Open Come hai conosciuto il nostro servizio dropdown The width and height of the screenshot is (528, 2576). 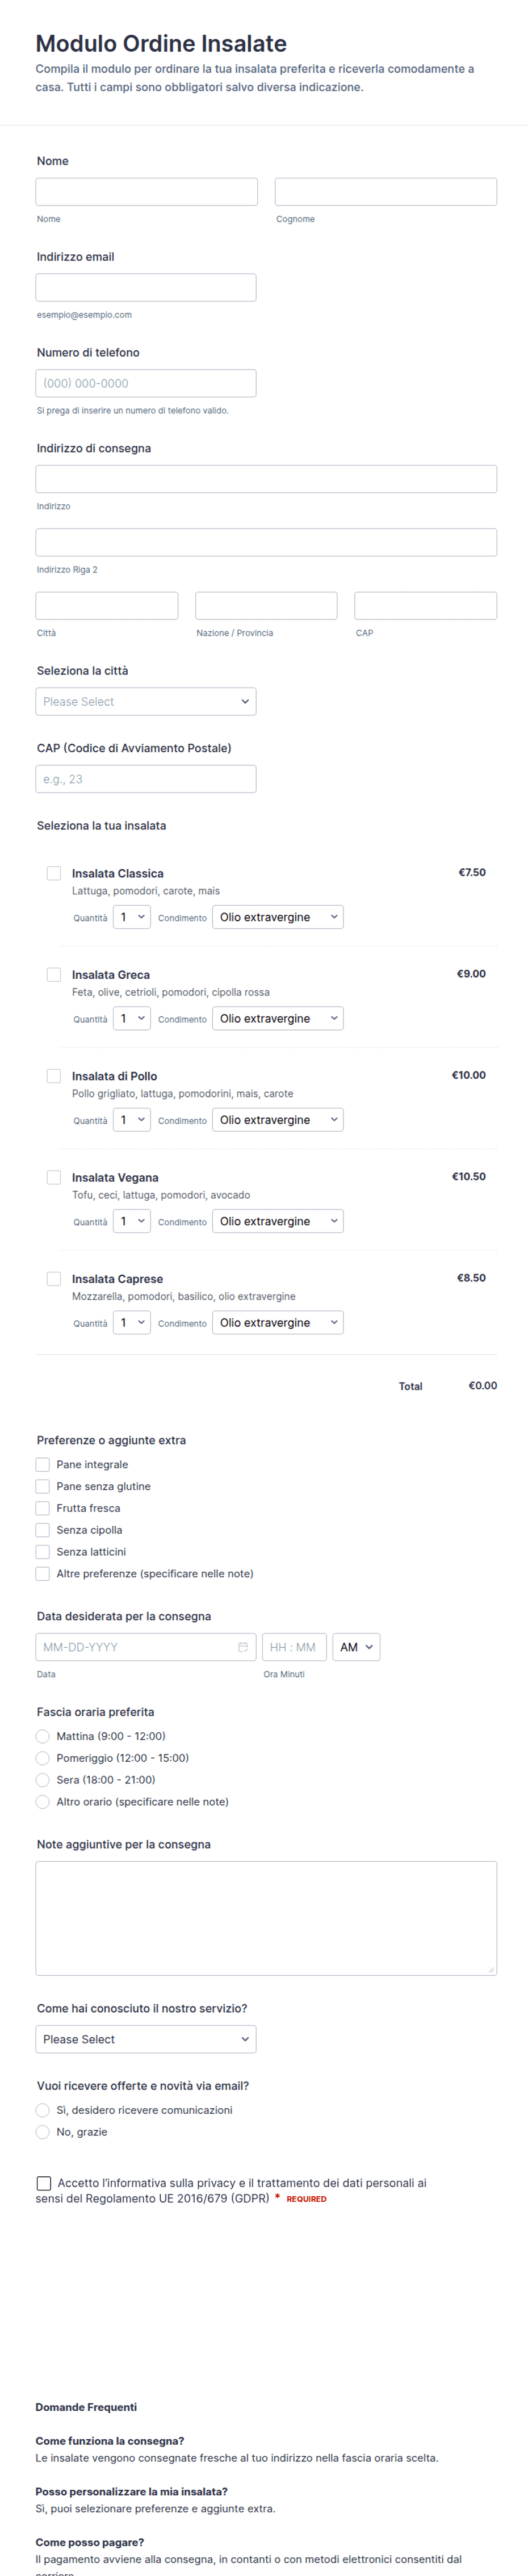tap(146, 2039)
